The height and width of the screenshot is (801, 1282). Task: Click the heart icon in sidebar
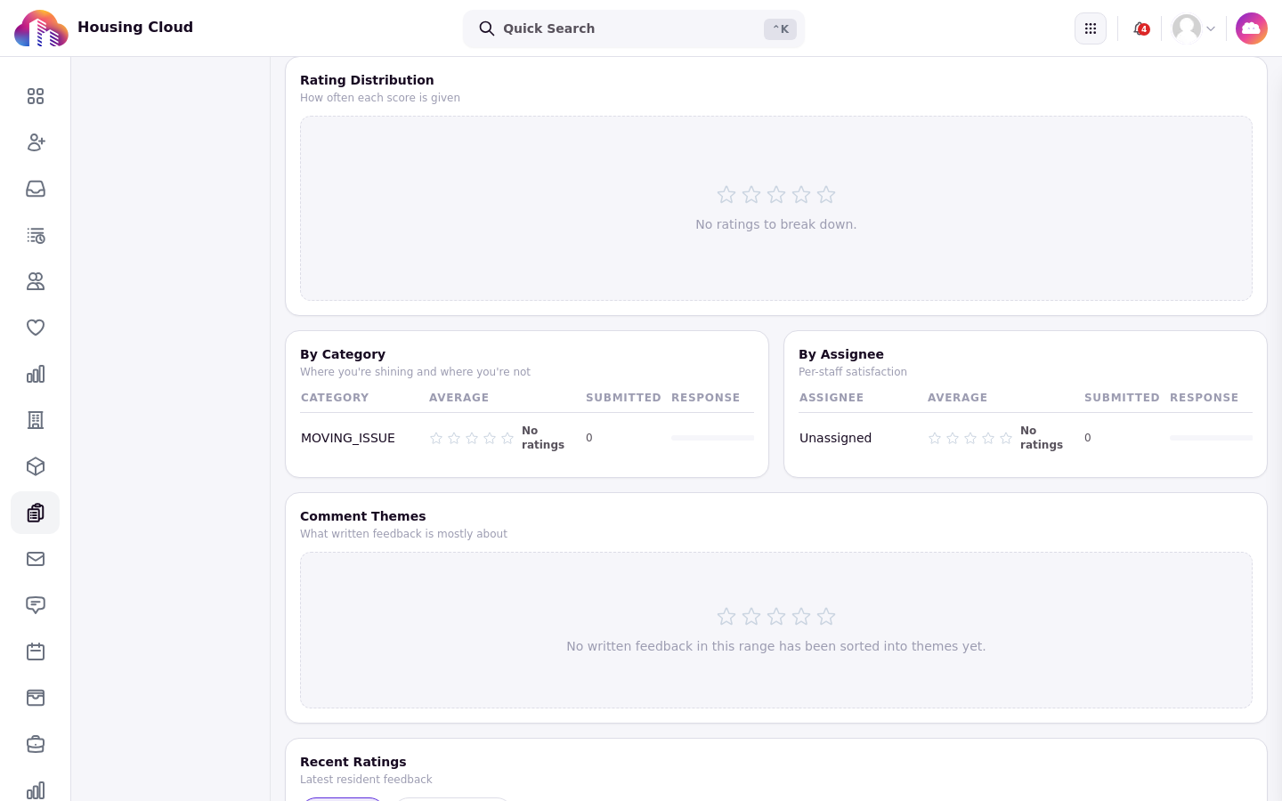point(36,328)
